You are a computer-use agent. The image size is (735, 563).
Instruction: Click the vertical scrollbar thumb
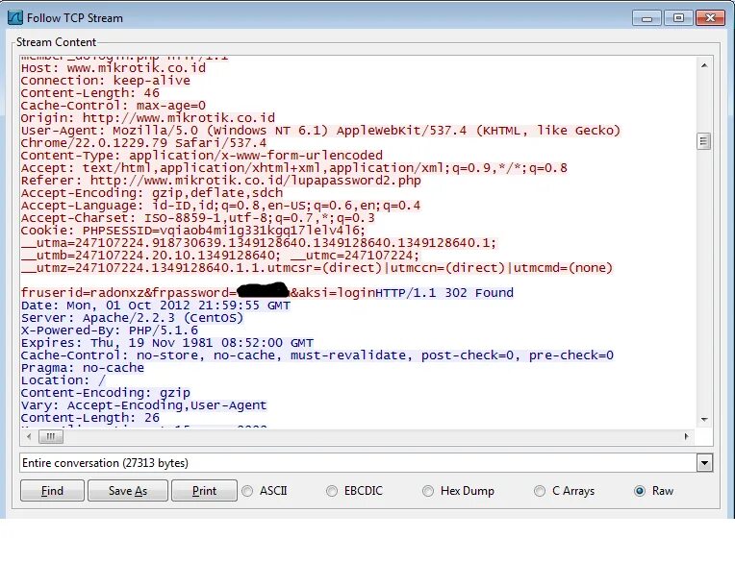(704, 141)
